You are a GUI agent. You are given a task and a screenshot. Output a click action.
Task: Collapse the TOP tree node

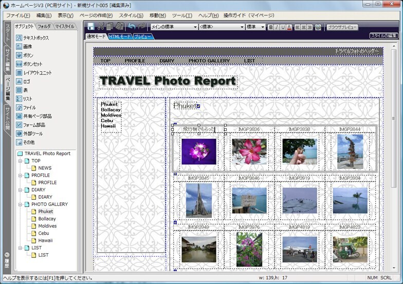pyautogui.click(x=21, y=161)
